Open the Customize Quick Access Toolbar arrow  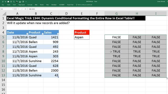click(26, 2)
